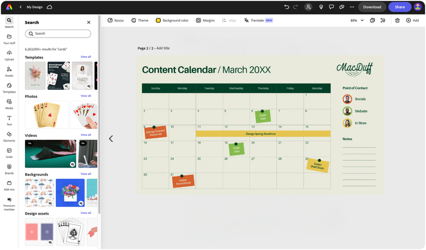This screenshot has width=426, height=250.
Task: Select the Easter Promotional sticky note
Action: pyautogui.click(x=183, y=181)
